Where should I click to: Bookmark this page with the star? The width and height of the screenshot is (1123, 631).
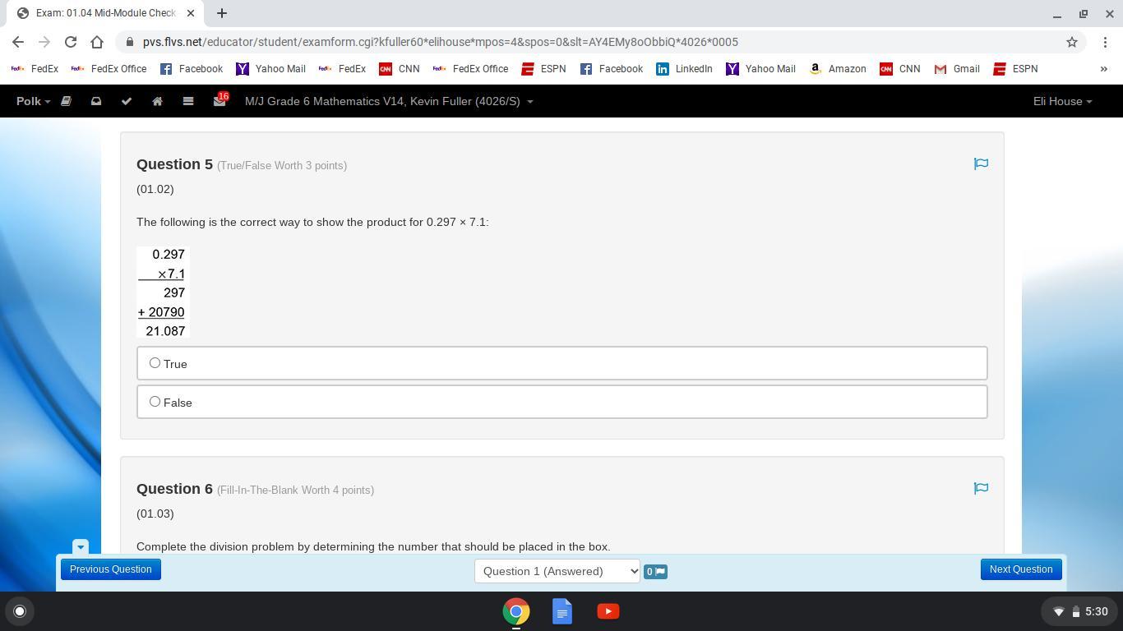coord(1072,42)
